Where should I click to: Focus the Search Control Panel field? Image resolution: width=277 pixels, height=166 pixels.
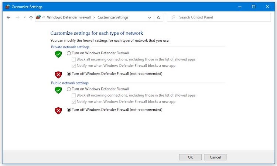tap(219, 17)
